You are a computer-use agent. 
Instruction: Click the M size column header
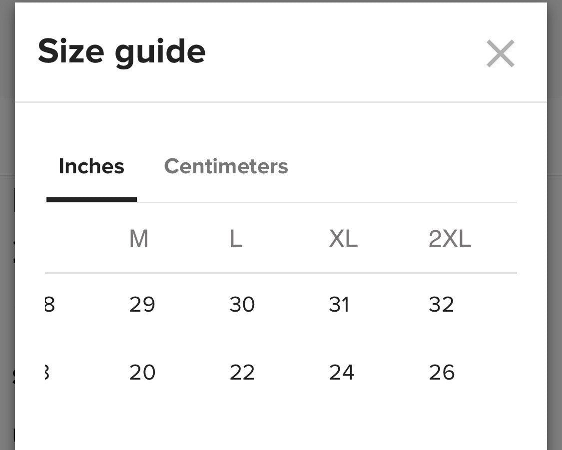pos(138,239)
